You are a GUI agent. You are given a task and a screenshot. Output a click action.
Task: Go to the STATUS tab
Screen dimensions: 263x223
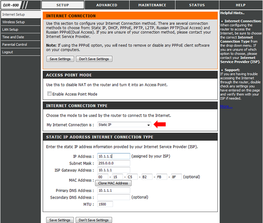tap(197, 5)
